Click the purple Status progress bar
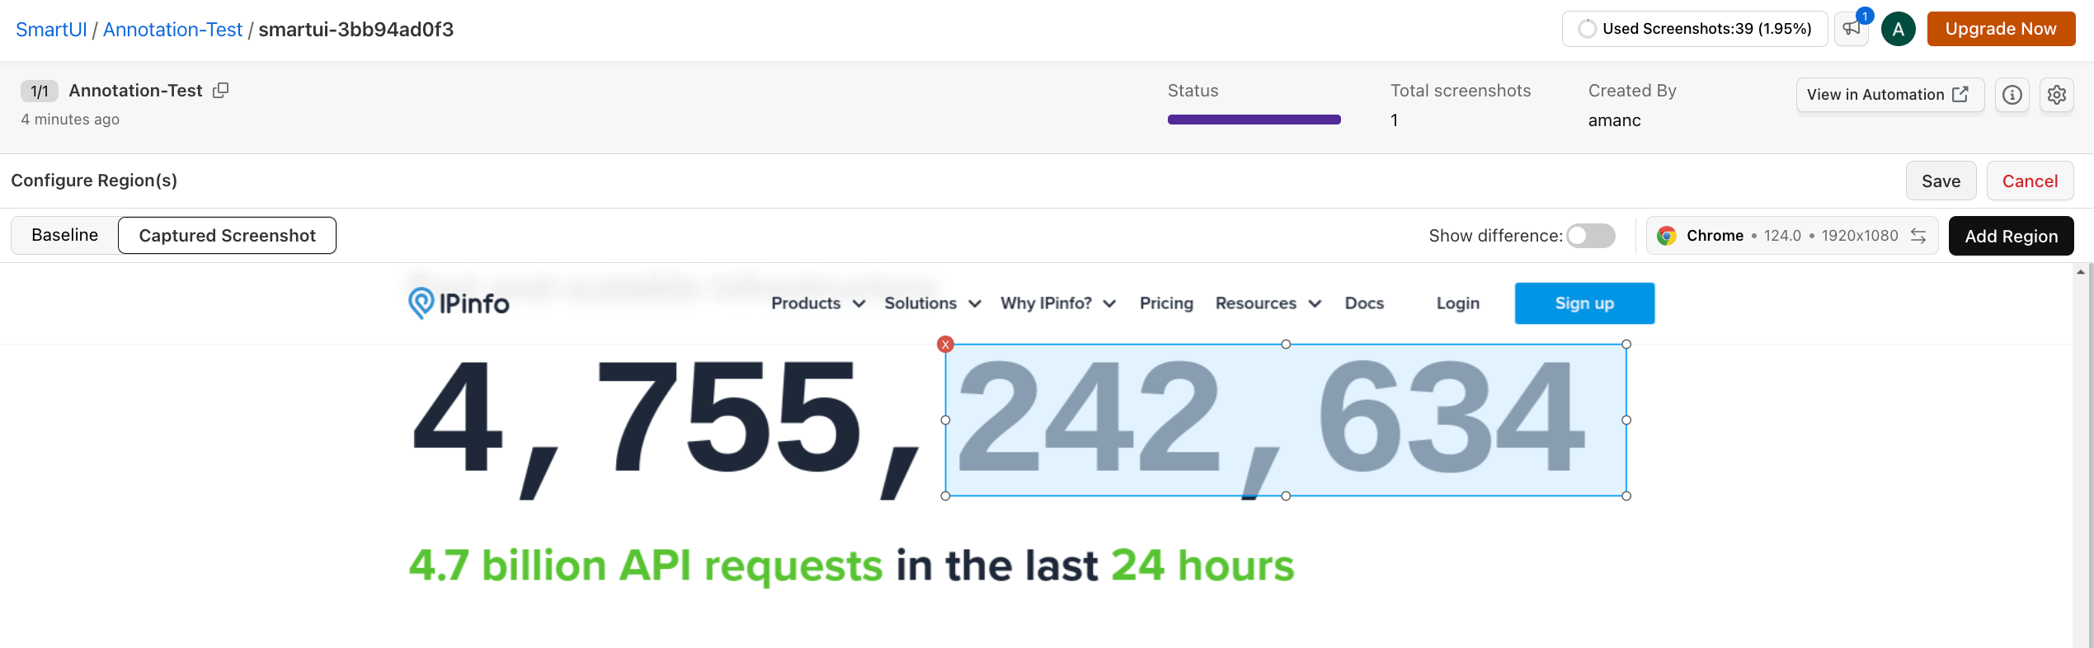This screenshot has height=648, width=2094. tap(1254, 120)
